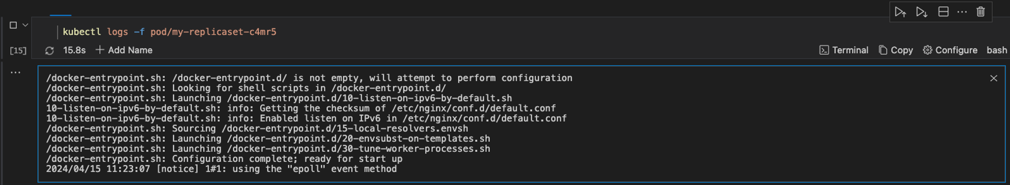
Task: Execute Above Cells from the cell toolbar
Action: (x=900, y=12)
